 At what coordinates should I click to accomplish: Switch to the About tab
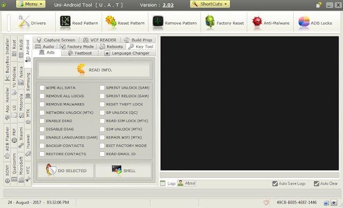[187, 183]
